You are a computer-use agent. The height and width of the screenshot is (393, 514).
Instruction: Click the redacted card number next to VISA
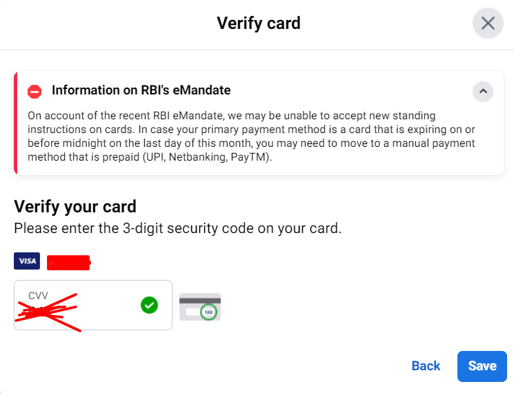click(x=68, y=262)
